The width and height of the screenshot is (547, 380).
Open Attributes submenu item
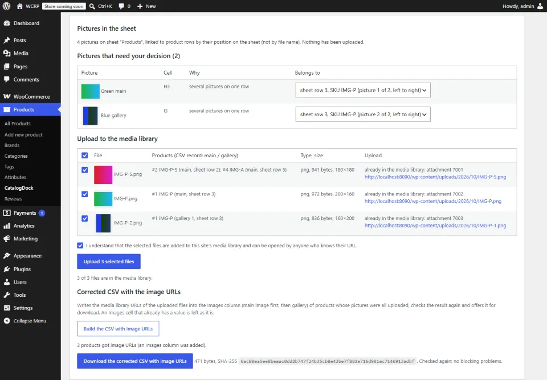[x=15, y=177]
